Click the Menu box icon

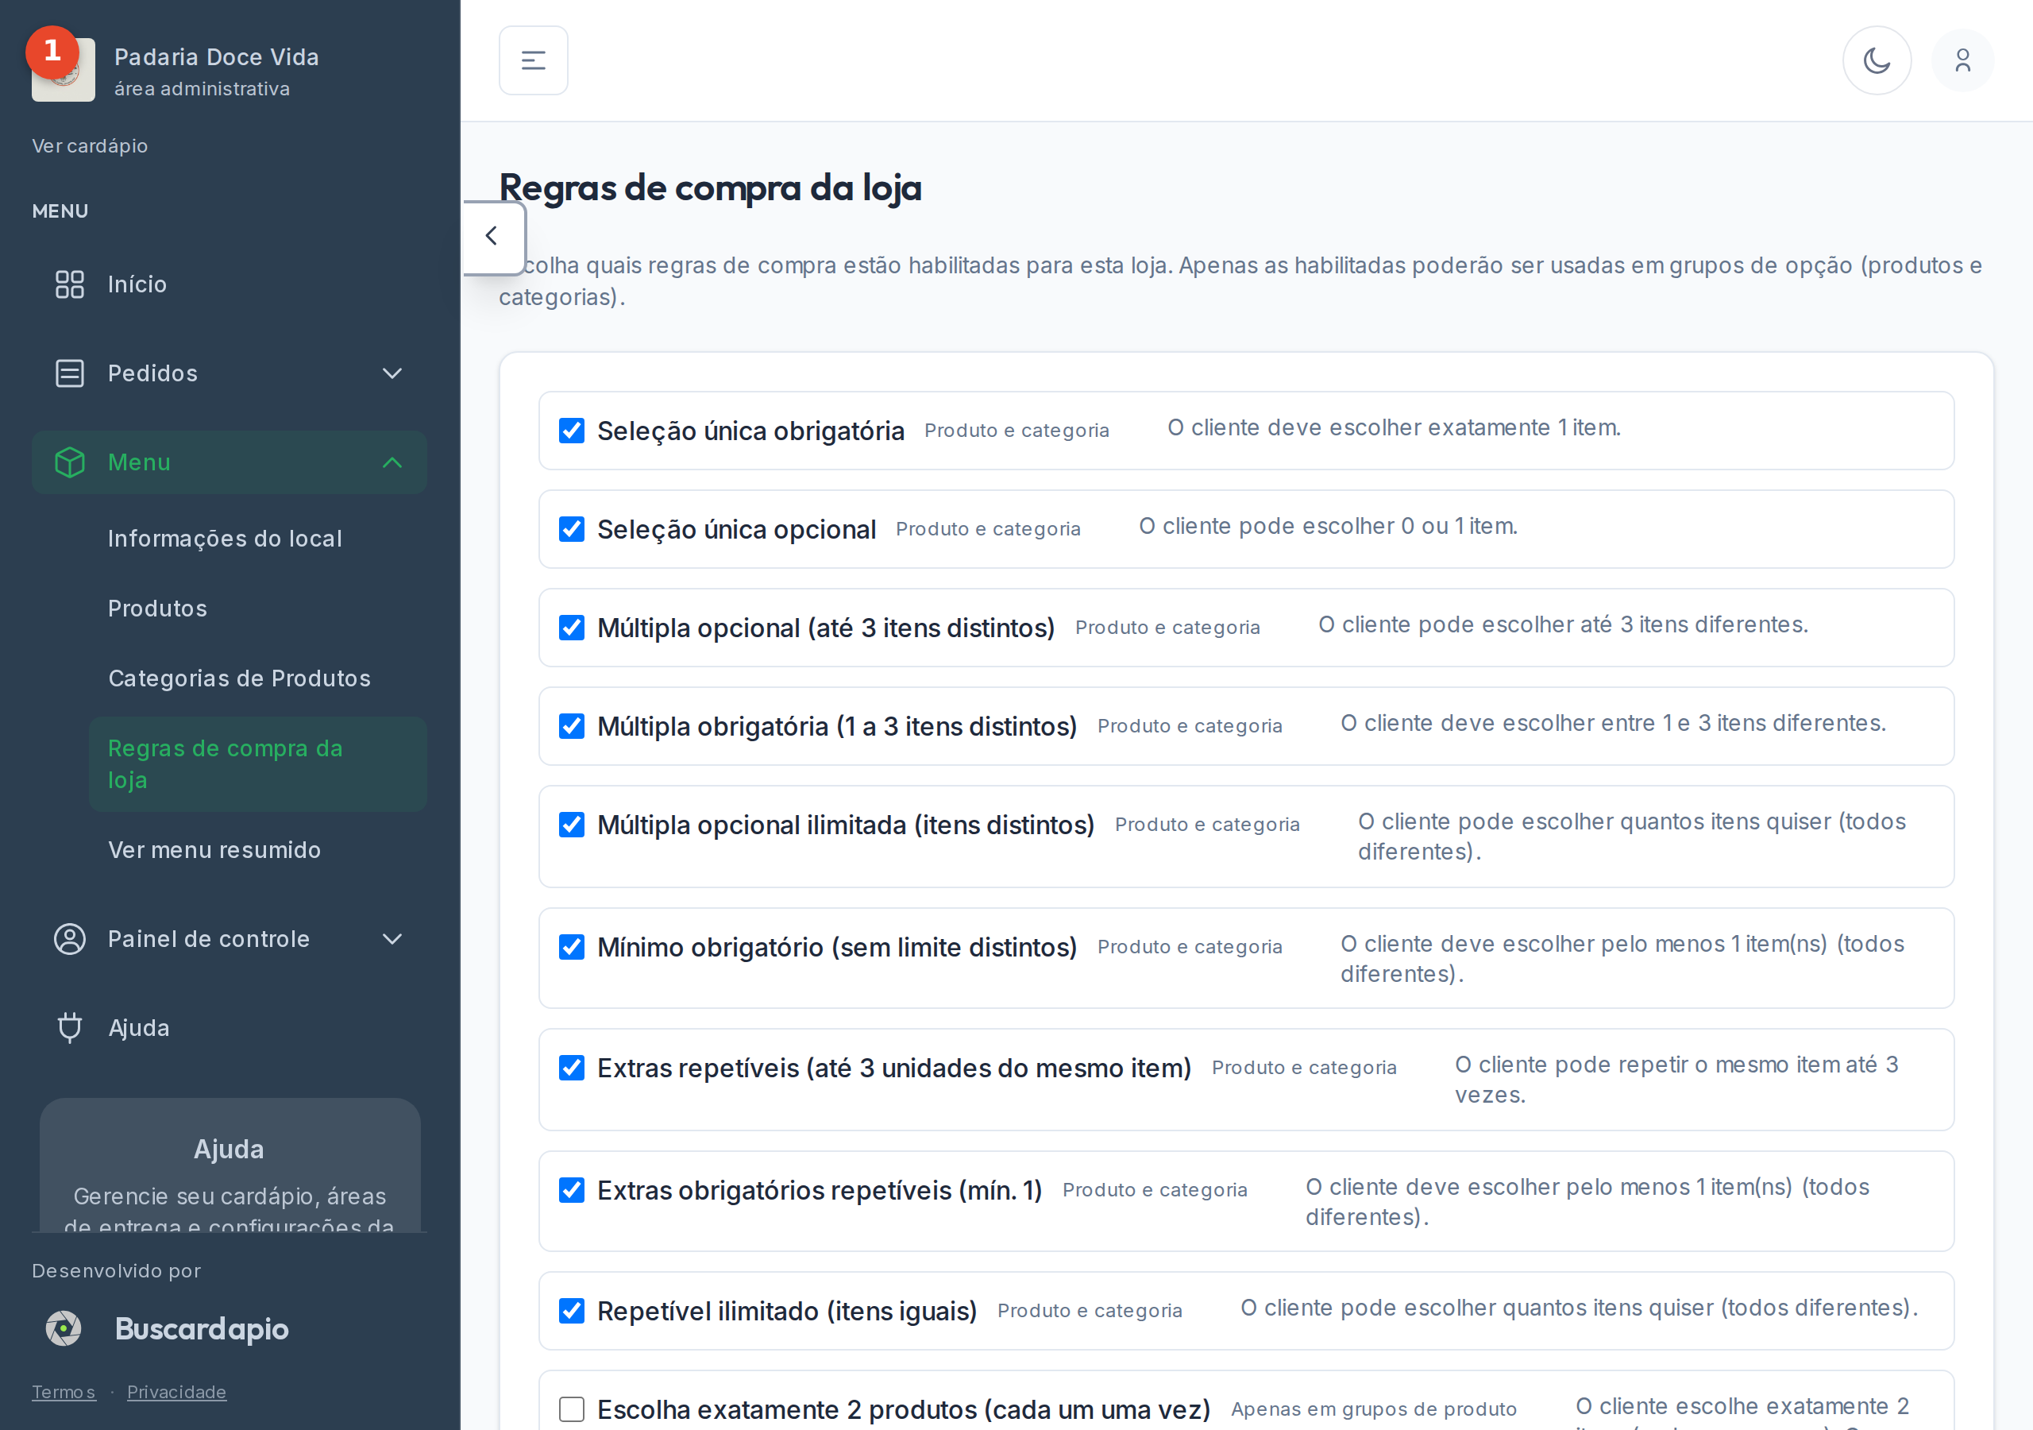70,462
